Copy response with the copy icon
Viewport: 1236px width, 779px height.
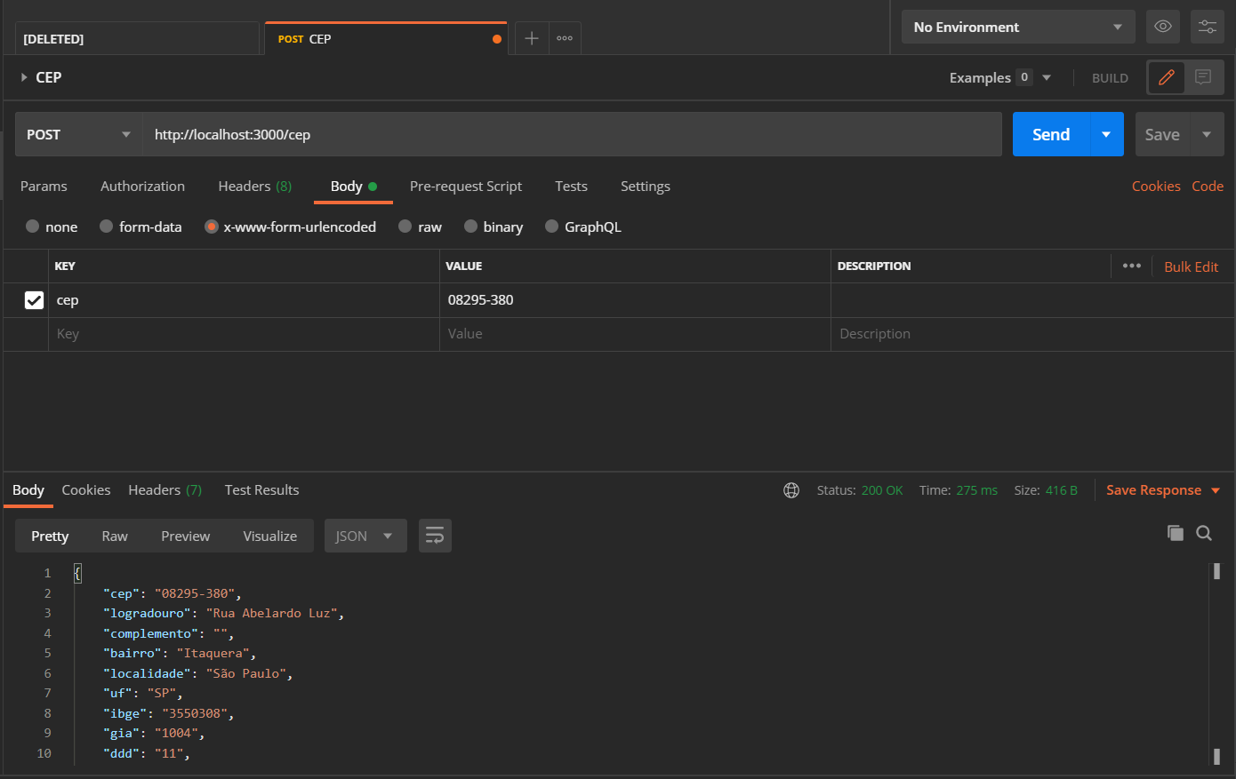pyautogui.click(x=1176, y=533)
